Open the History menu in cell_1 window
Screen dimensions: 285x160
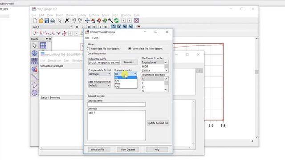82,15
